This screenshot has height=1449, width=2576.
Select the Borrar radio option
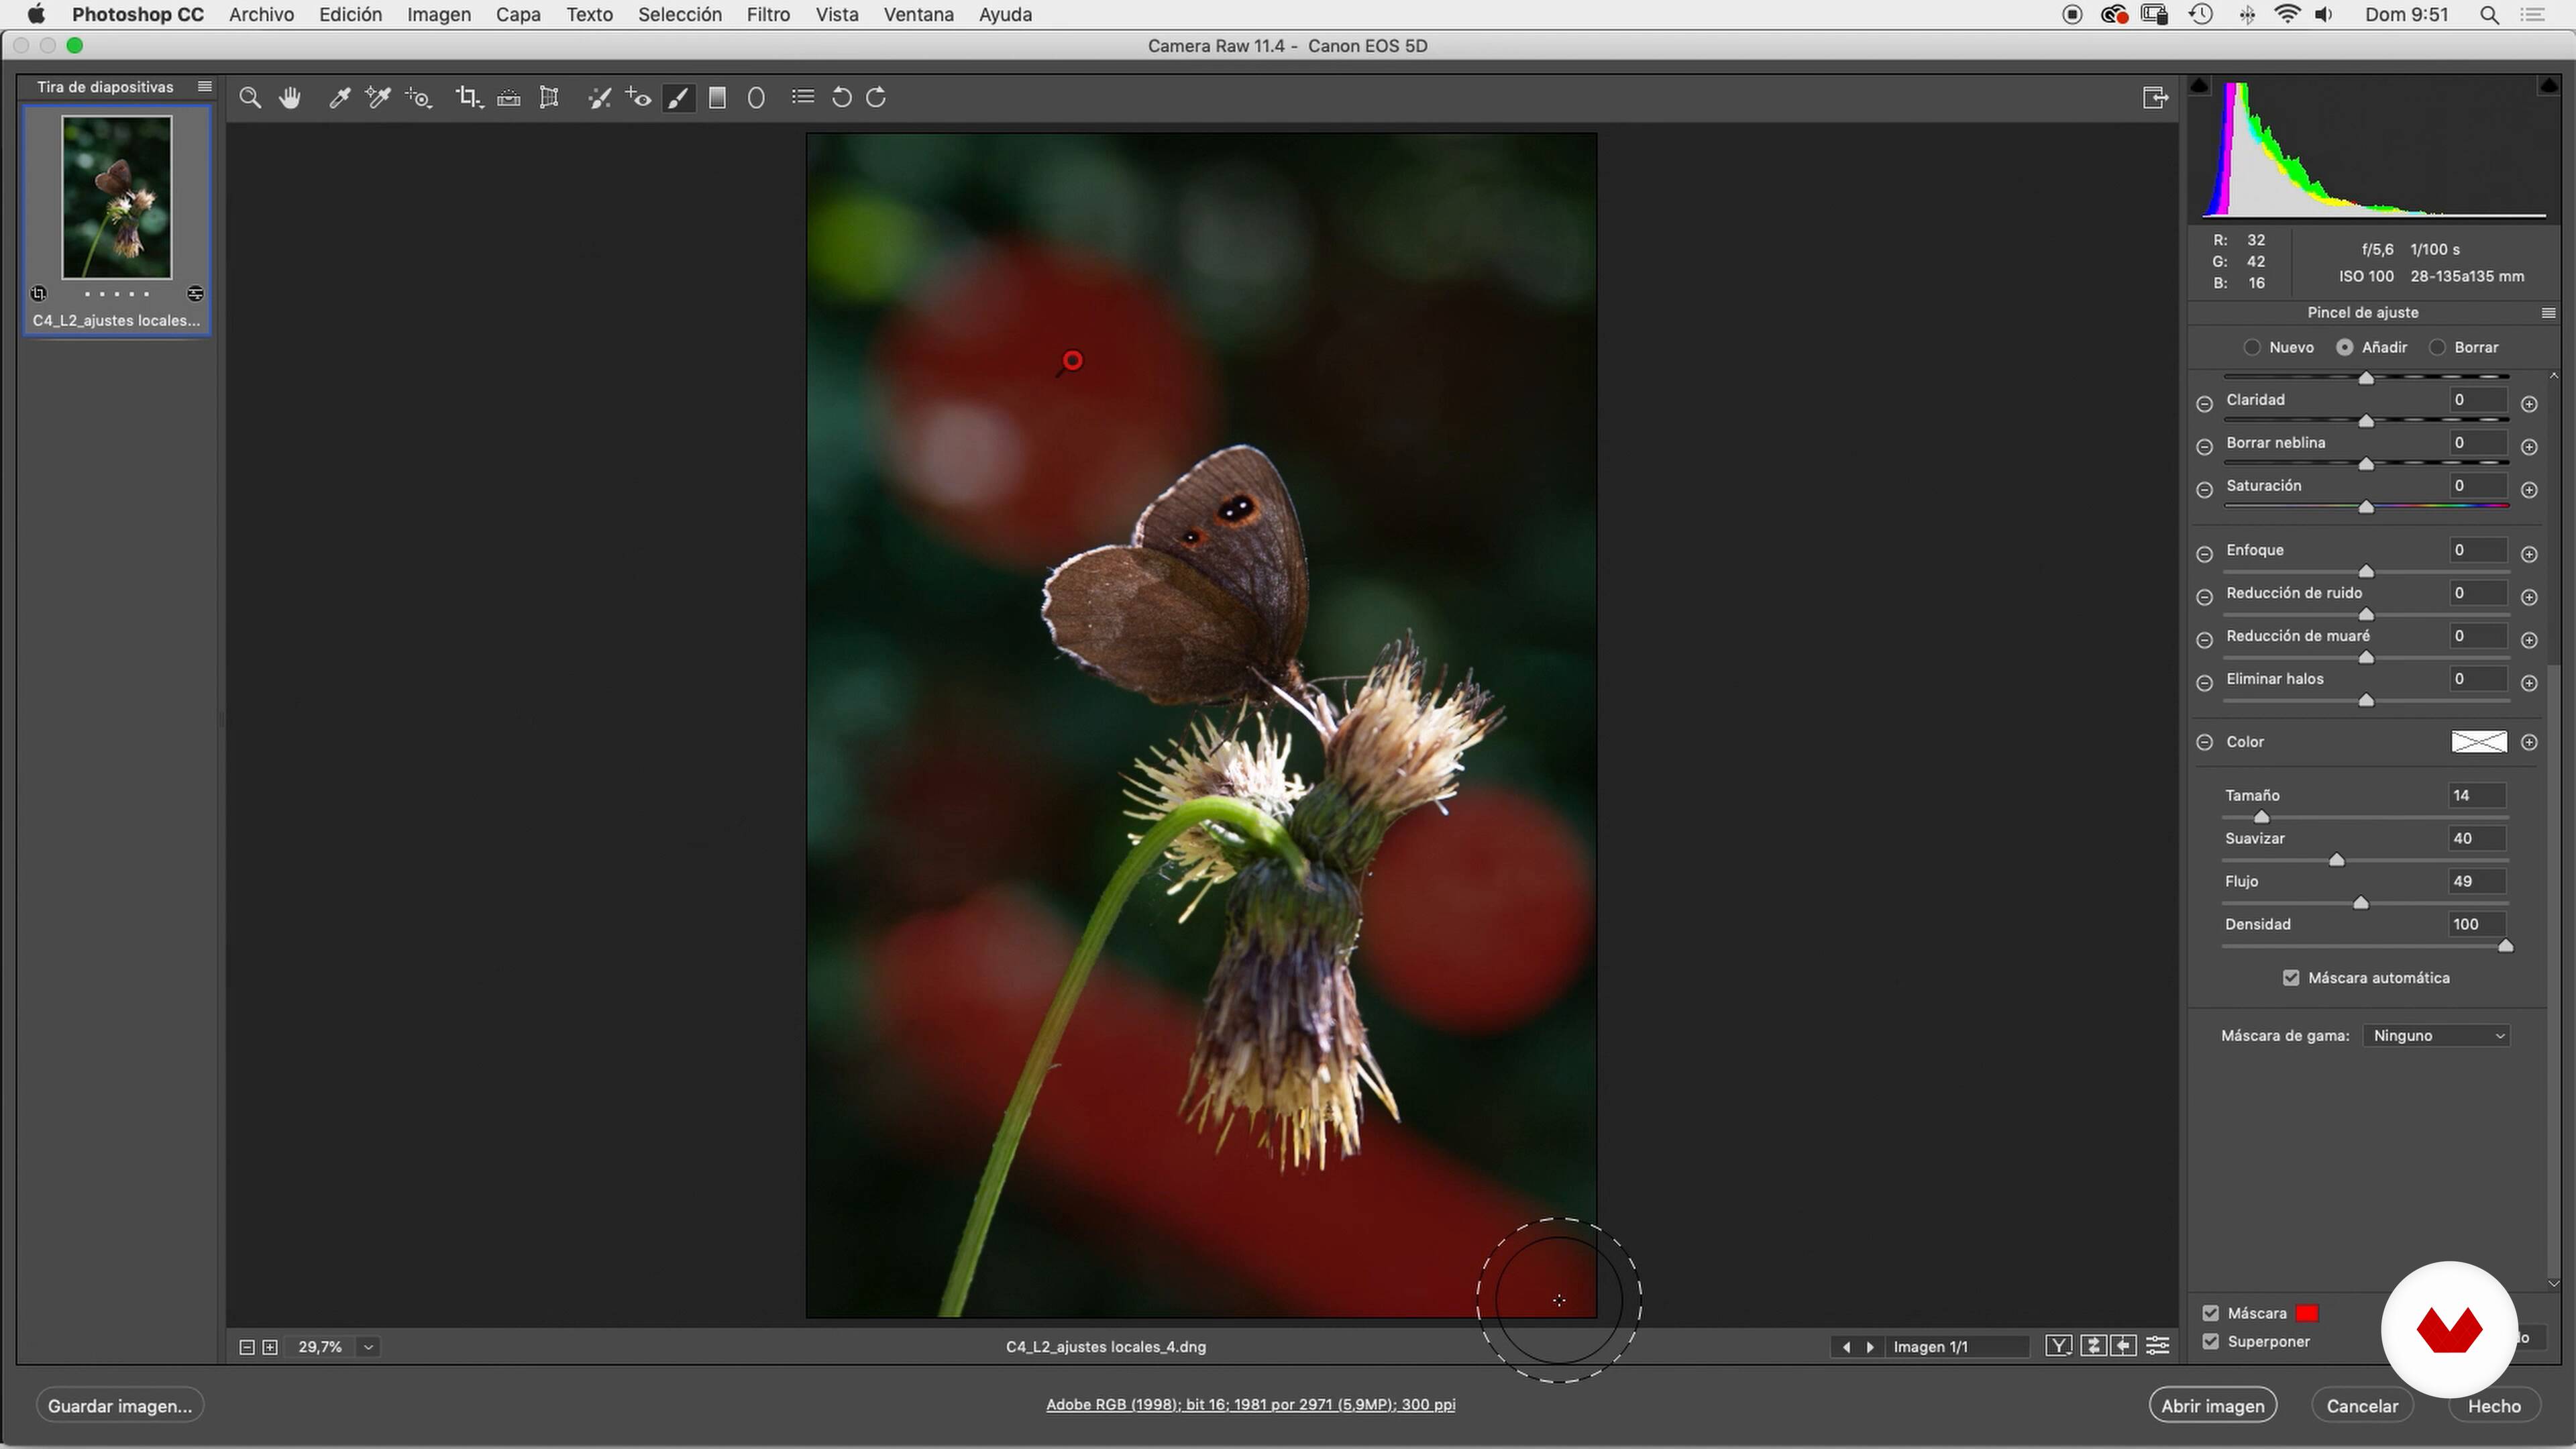(2438, 347)
